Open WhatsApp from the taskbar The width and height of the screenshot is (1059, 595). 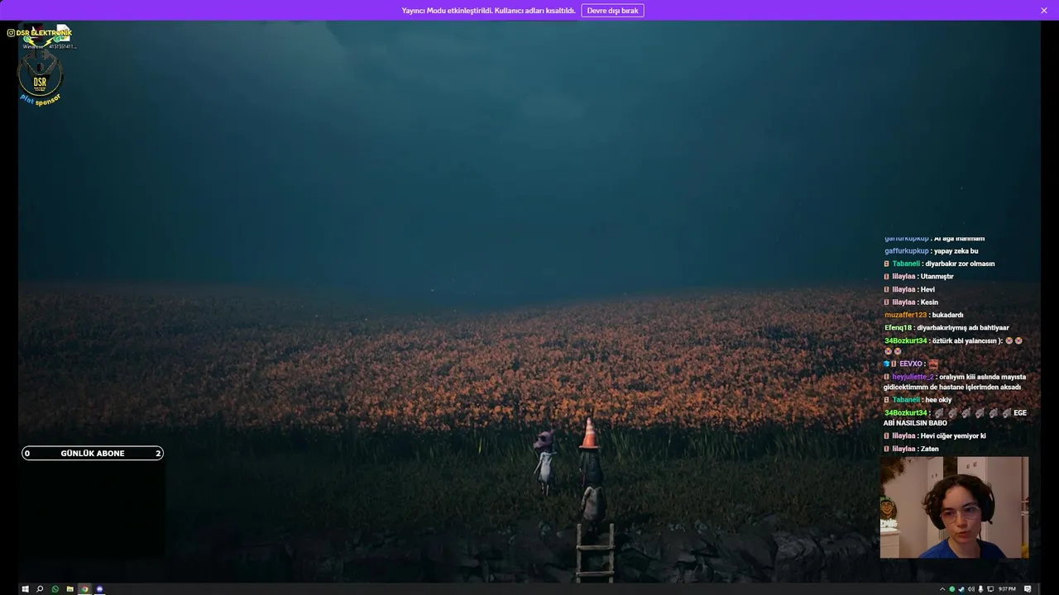click(x=55, y=589)
